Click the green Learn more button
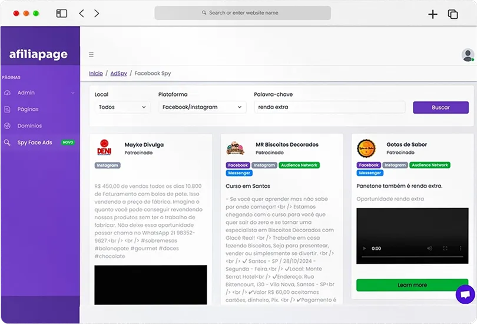This screenshot has height=324, width=477. pyautogui.click(x=412, y=285)
